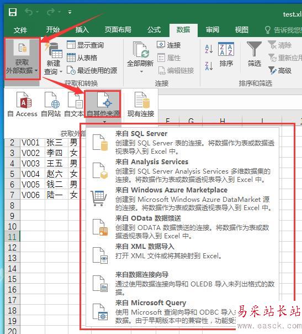This screenshot has width=302, height=334.
Task: Toggle the 筛选 filter funnel
Action: click(254, 54)
